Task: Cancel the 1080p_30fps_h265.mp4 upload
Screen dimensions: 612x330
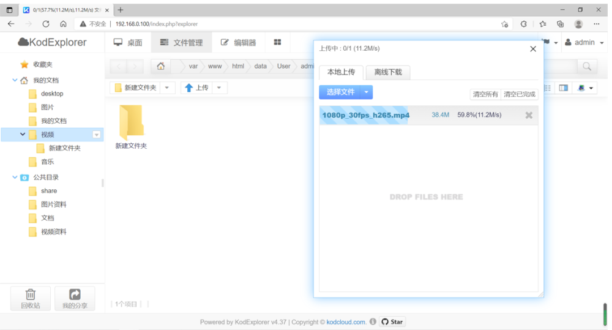Action: [x=529, y=115]
